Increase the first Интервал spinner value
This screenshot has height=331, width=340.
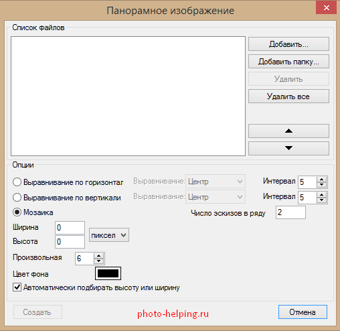pos(321,179)
